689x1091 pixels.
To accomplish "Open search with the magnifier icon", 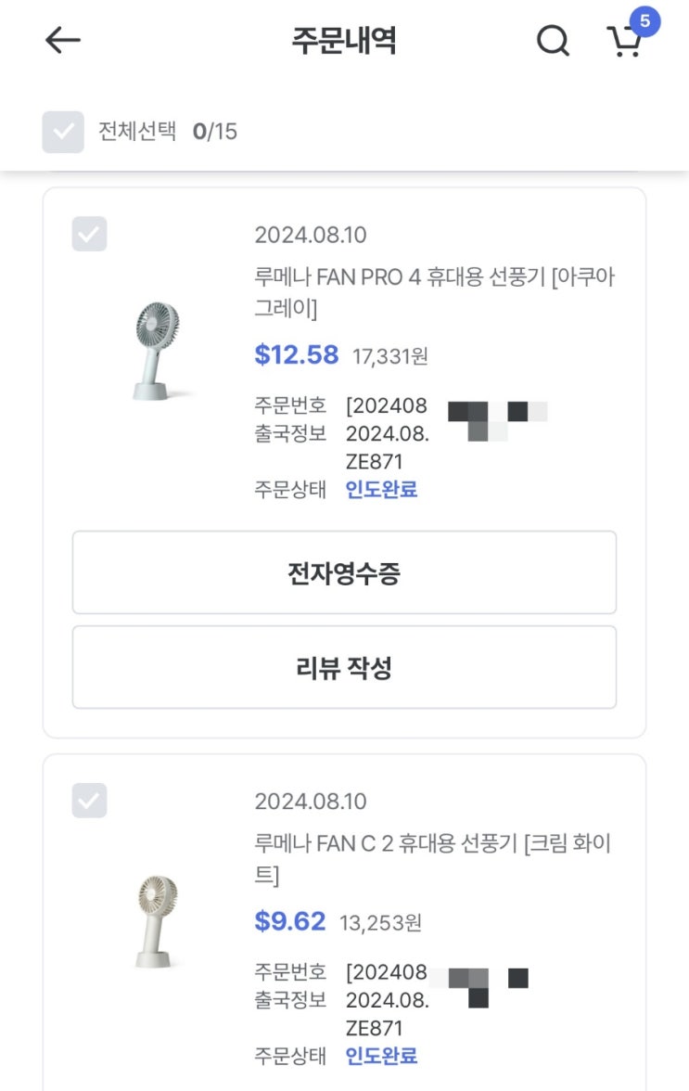I will [x=553, y=40].
